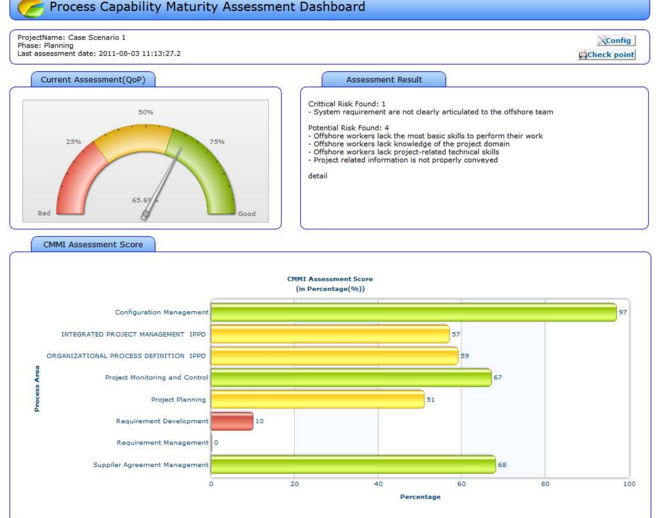This screenshot has height=518, width=656.
Task: Select the Assessment Result tab
Action: pos(384,80)
